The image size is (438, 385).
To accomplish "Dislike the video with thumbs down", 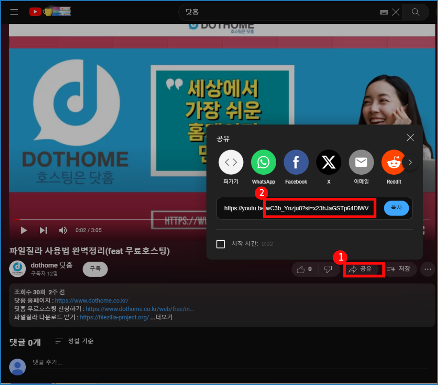I will 328,269.
